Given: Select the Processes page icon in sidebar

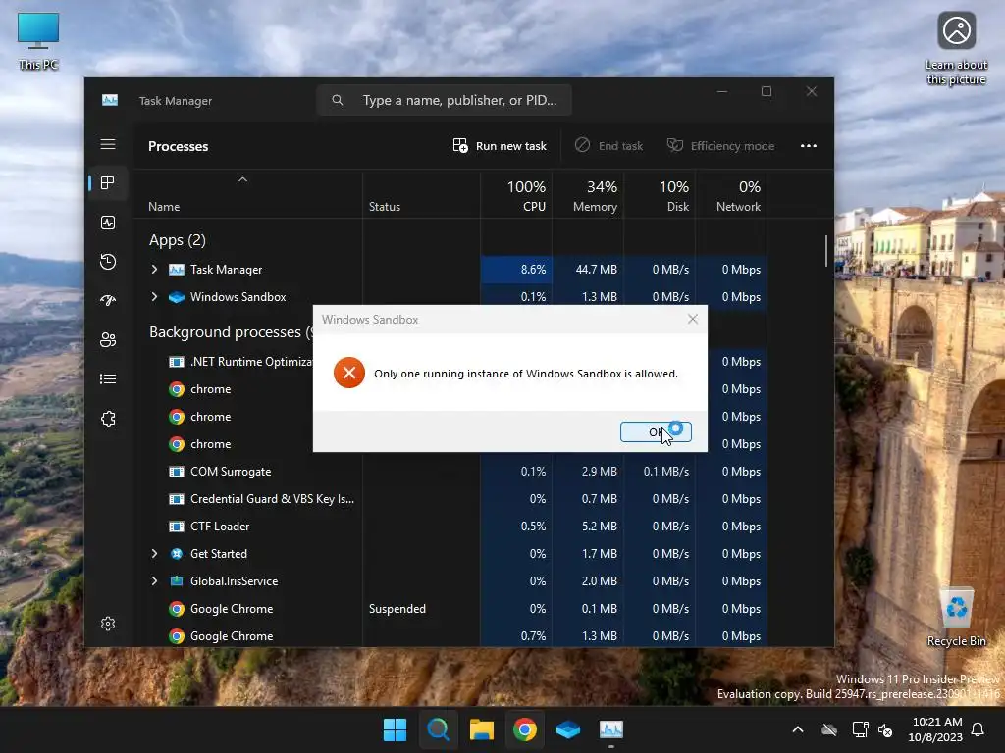Looking at the screenshot, I should click(x=108, y=183).
